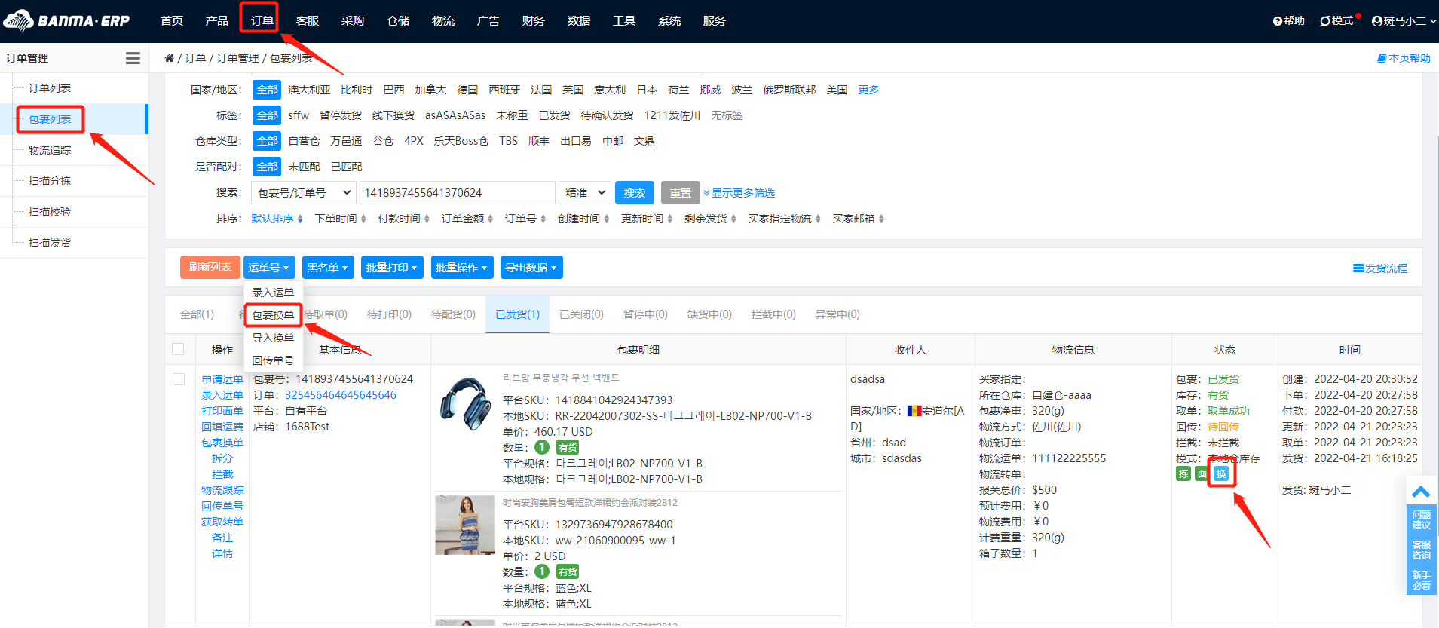Expand the 运单号 dropdown button
Viewport: 1439px width, 628px height.
coord(269,268)
